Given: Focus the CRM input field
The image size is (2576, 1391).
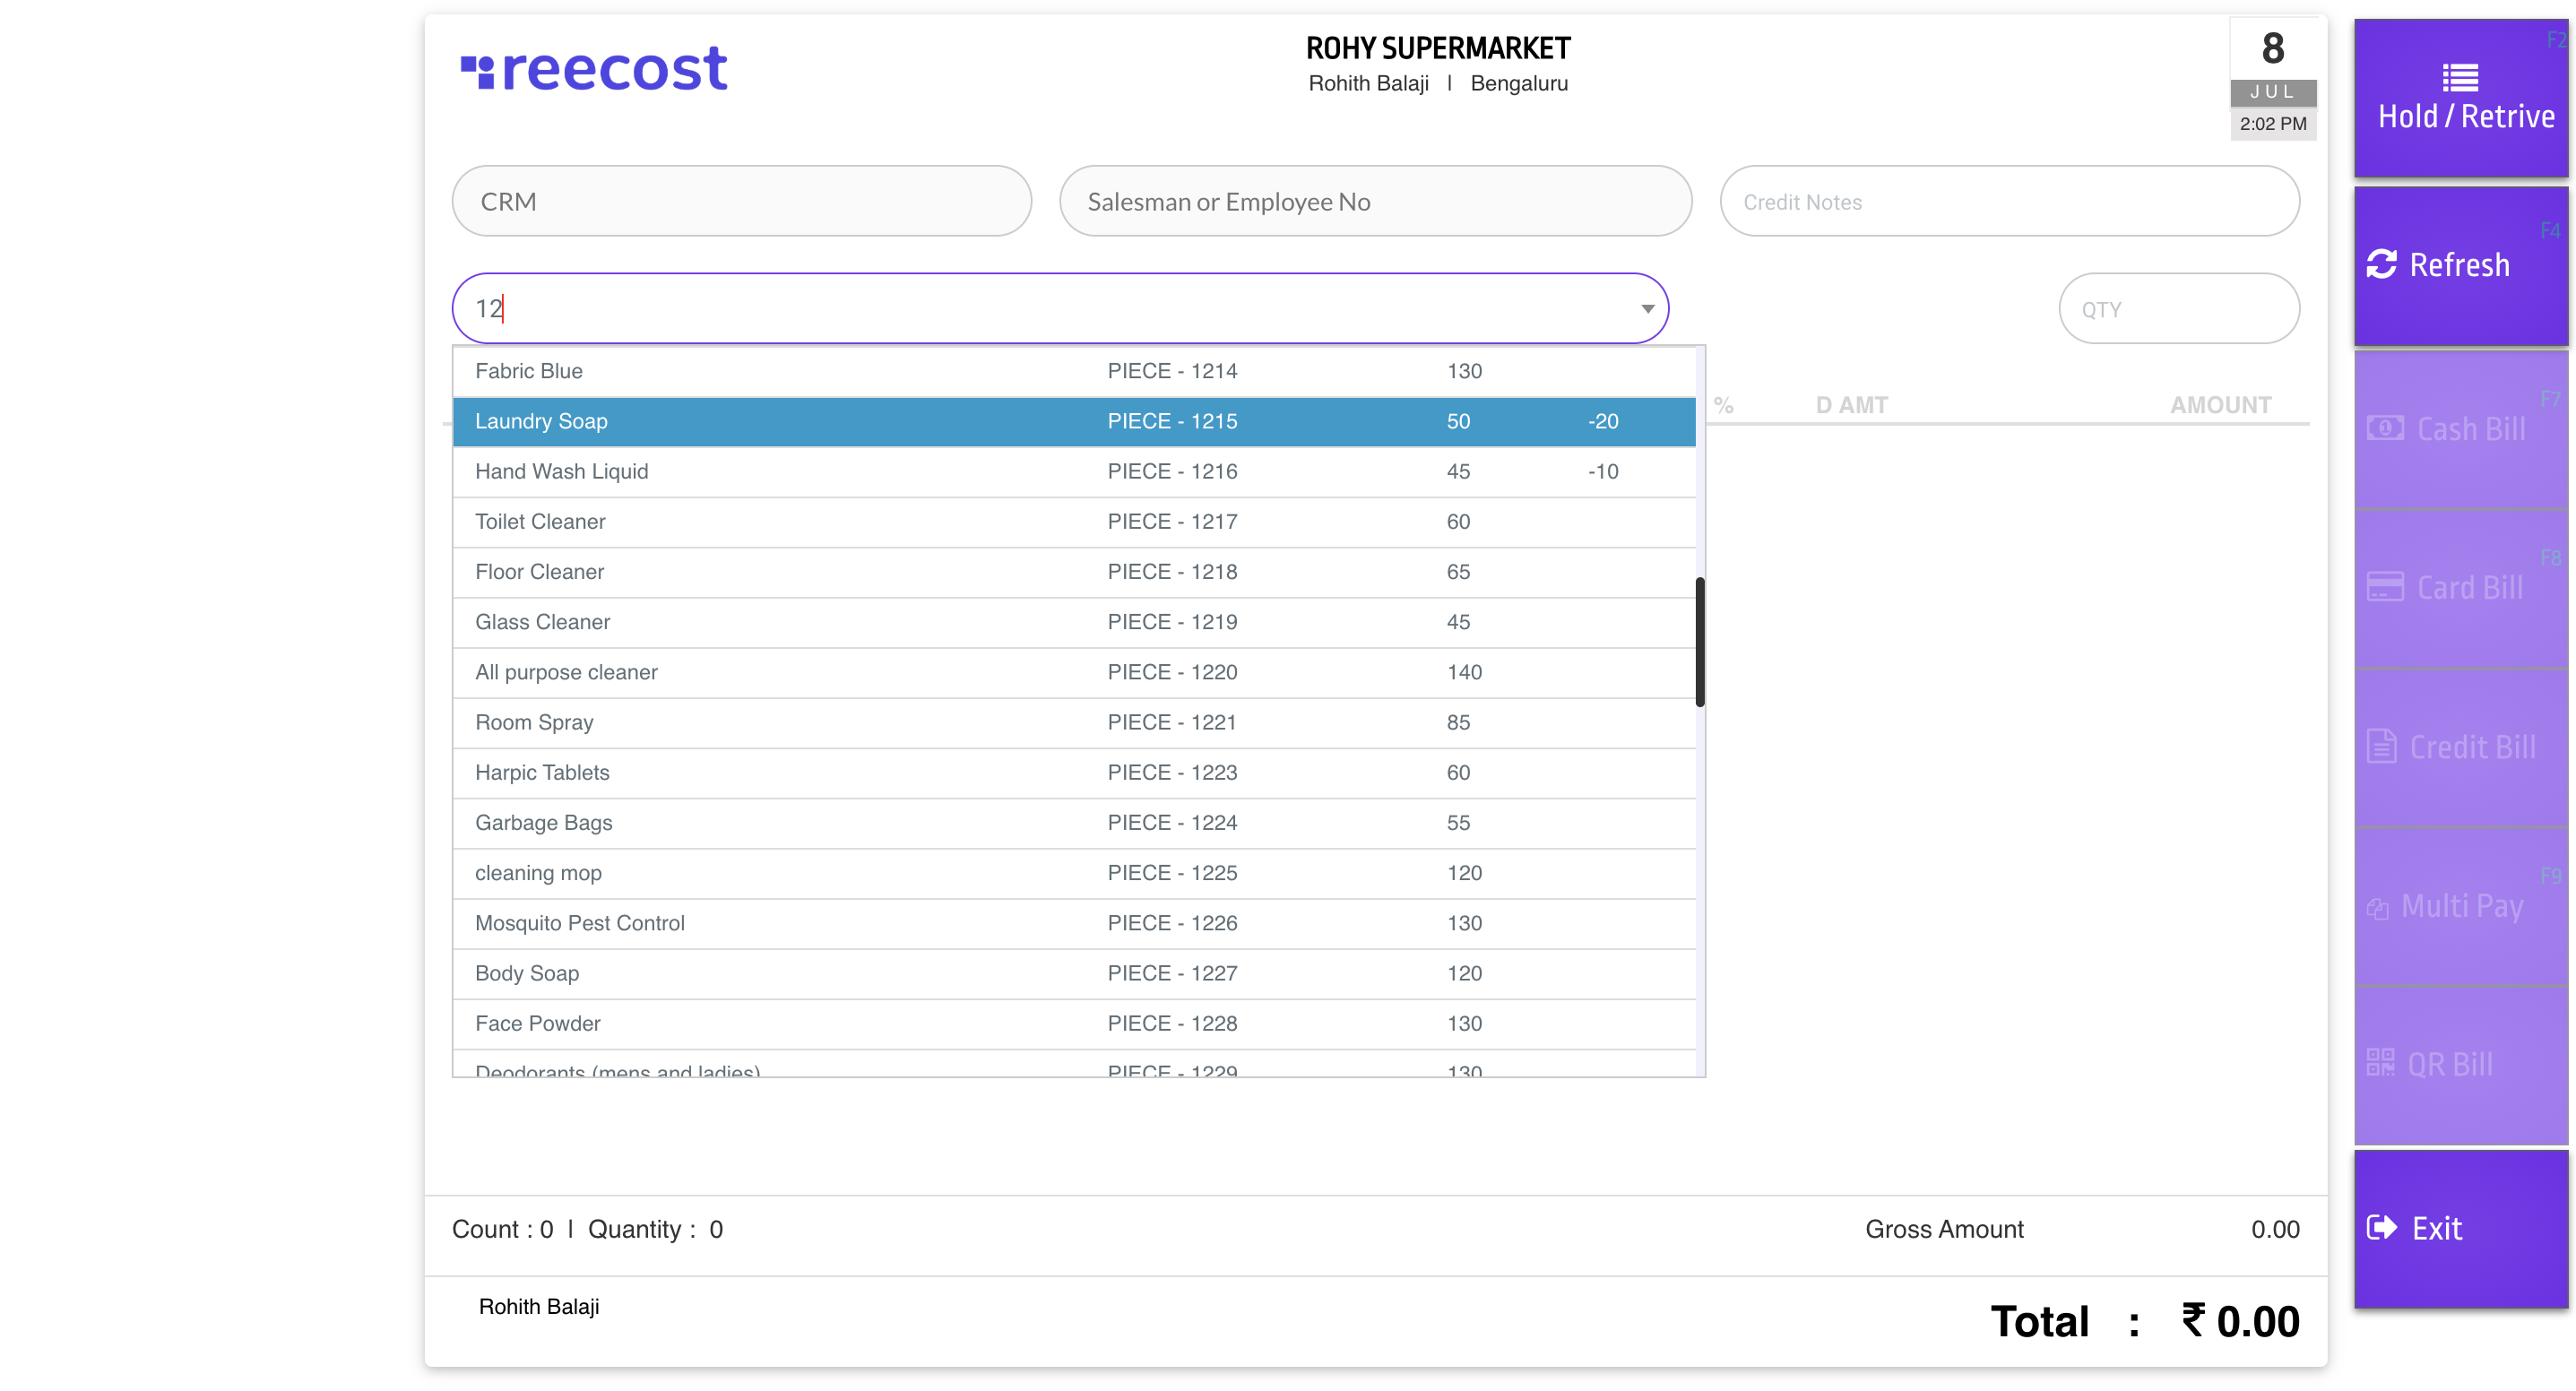Looking at the screenshot, I should click(x=741, y=201).
